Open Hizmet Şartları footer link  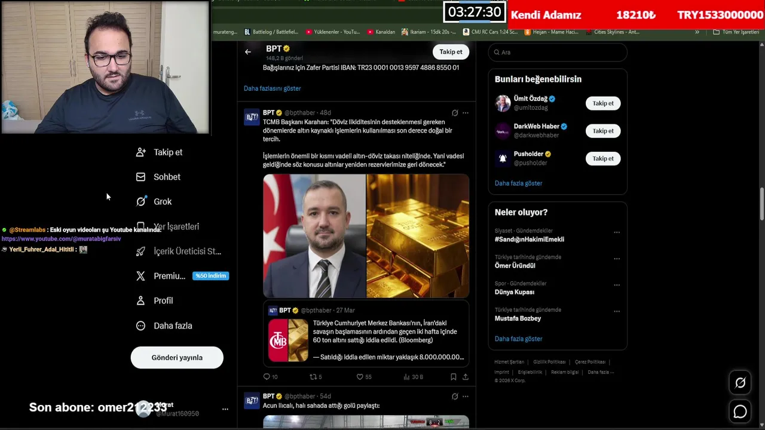click(509, 362)
